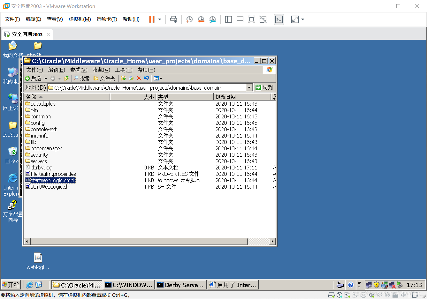The width and height of the screenshot is (427, 299).
Task: Switch to the C:\WINDOW... taskbar item
Action: coord(129,285)
